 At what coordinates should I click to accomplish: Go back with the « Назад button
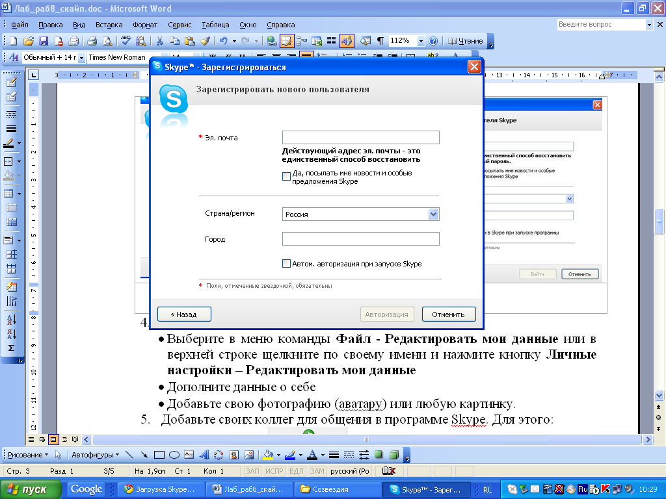click(184, 314)
